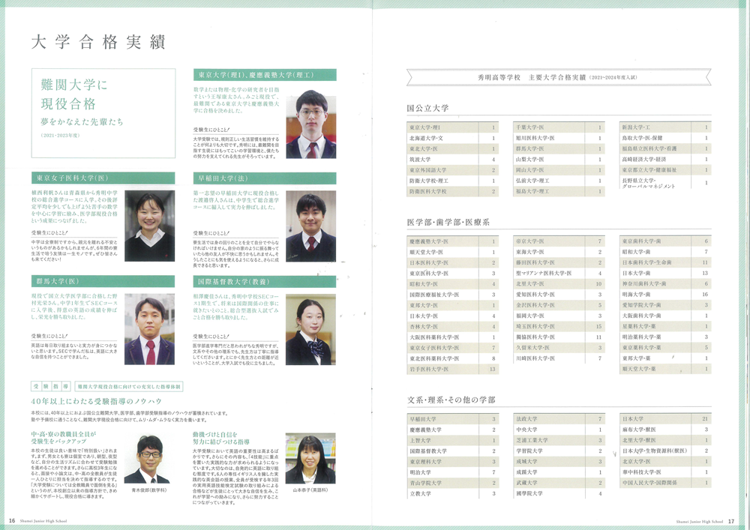Click the table row '防衛医科大学校'
This screenshot has height=530, width=750.
point(452,191)
